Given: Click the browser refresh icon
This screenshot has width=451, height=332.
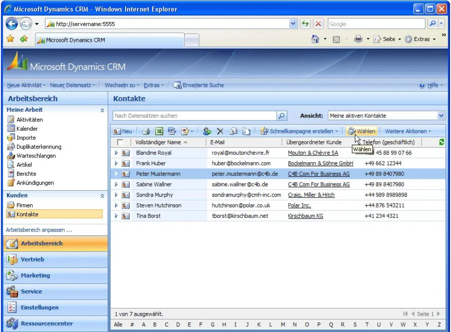Looking at the screenshot, I should point(305,24).
